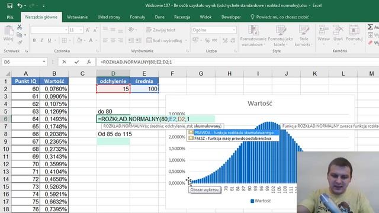Click Scal i wyśrodkuj merge button
The height and width of the screenshot is (213, 379).
pos(165,40)
